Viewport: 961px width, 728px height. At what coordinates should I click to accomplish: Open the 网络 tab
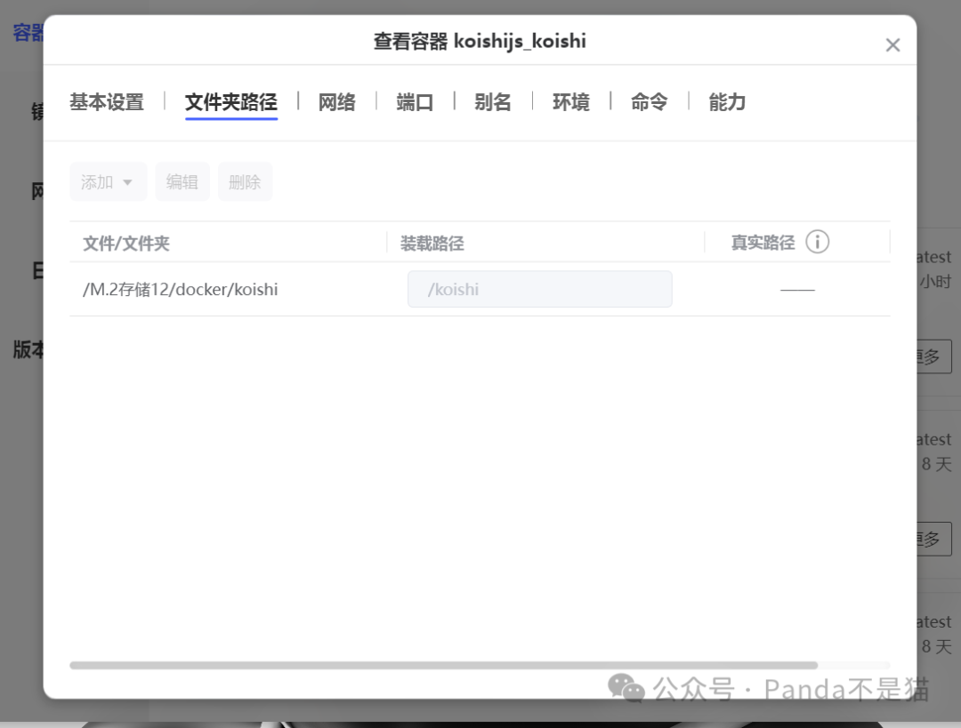pyautogui.click(x=336, y=101)
